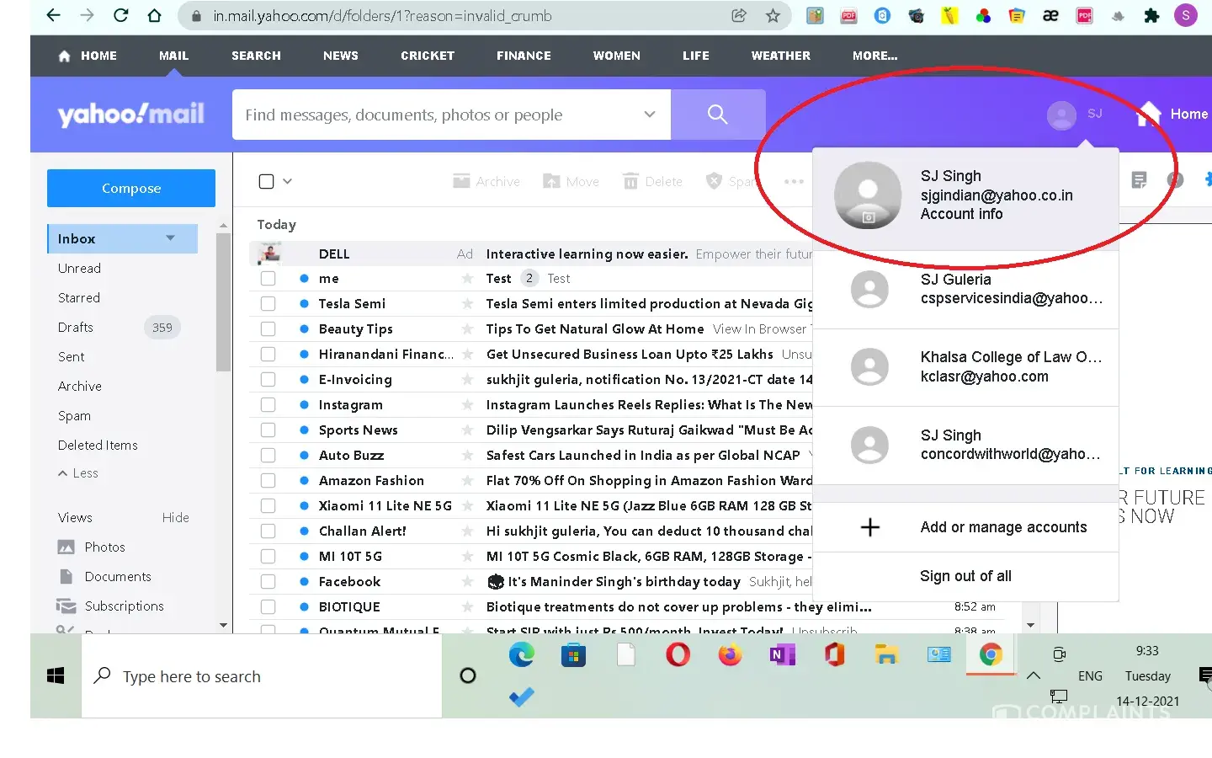Click Sign out of all
The height and width of the screenshot is (758, 1212).
point(965,576)
